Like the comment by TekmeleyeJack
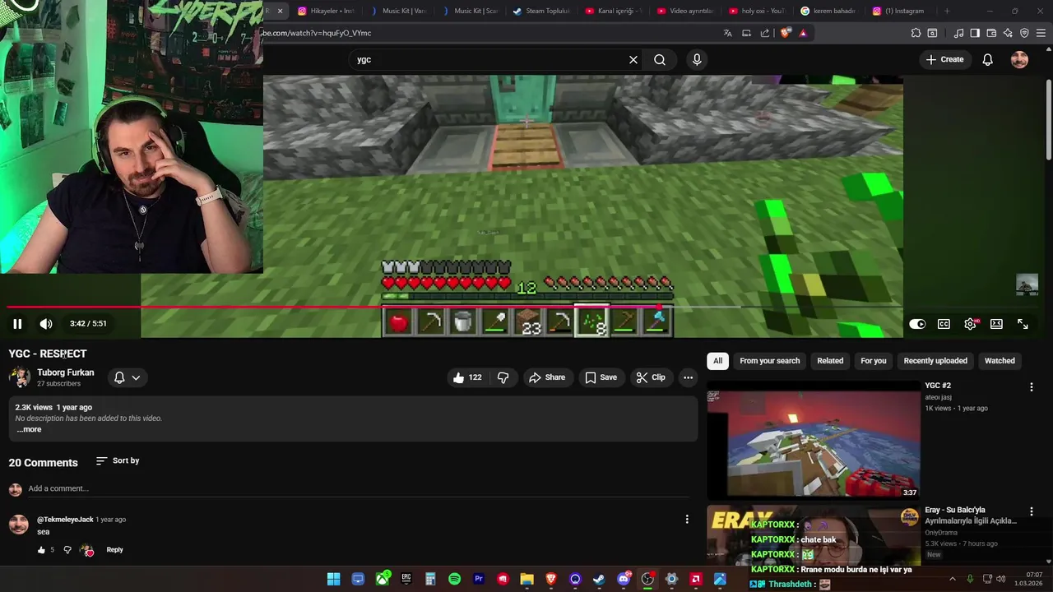 (41, 550)
